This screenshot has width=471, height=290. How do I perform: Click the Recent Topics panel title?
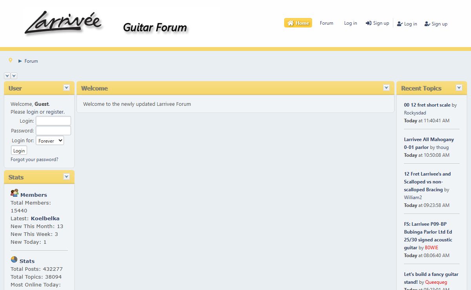tap(421, 88)
